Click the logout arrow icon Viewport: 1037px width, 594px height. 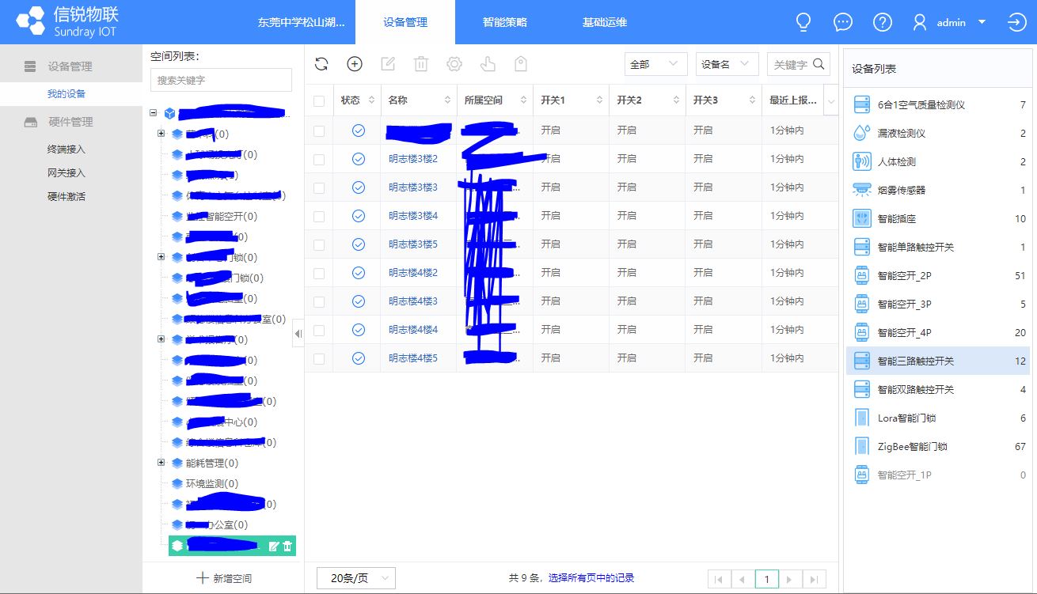point(1017,22)
